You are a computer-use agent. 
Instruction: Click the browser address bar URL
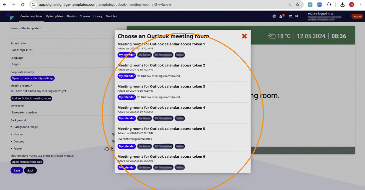click(x=105, y=5)
